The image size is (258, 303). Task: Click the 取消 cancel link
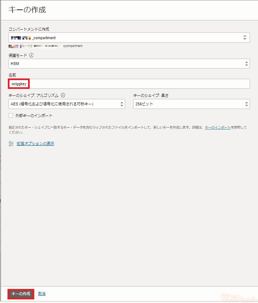[42, 294]
